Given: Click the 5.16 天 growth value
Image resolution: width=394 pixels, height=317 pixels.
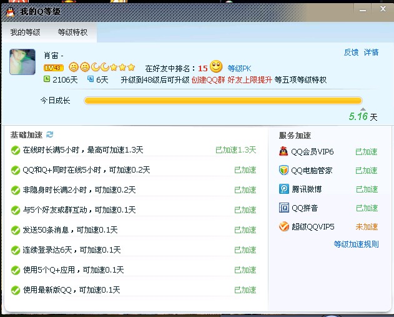Looking at the screenshot, I should [x=363, y=116].
